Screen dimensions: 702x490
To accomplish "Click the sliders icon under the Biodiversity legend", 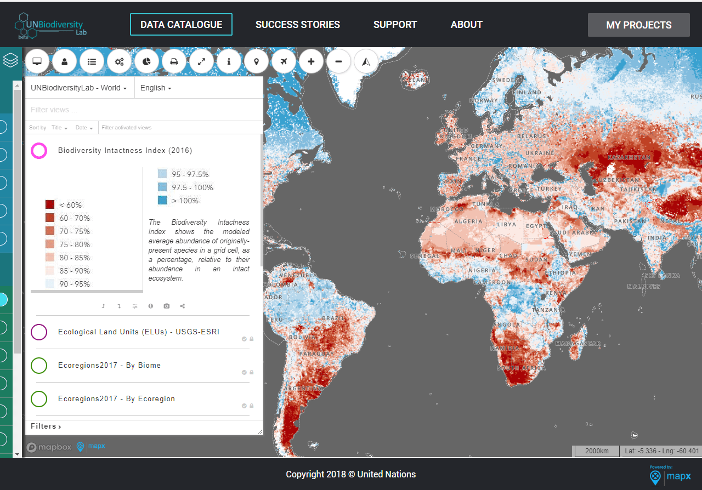I will (135, 306).
